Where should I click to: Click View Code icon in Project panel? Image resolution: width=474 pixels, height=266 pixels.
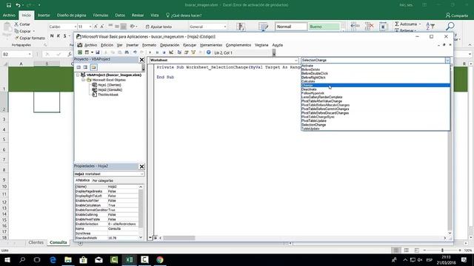point(79,67)
